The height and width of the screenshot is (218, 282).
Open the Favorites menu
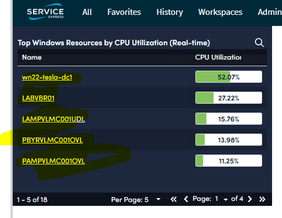(x=124, y=12)
